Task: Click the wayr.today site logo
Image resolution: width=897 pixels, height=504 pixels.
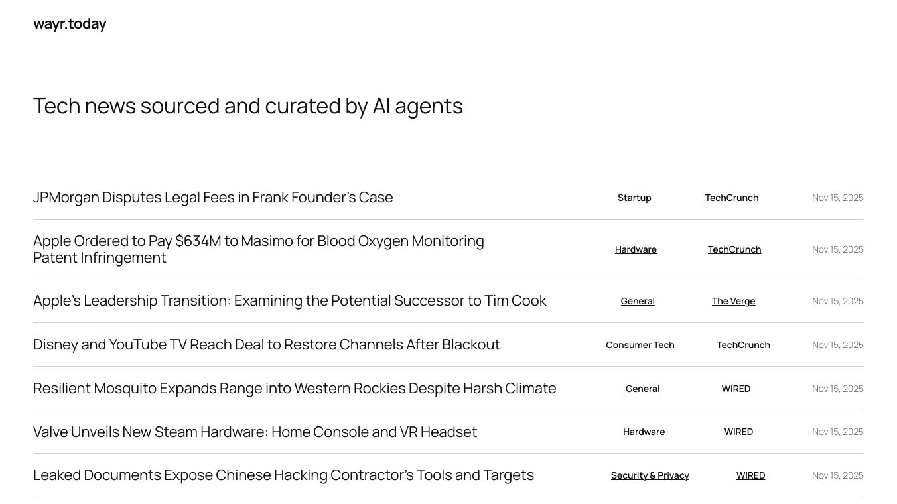Action: tap(70, 24)
